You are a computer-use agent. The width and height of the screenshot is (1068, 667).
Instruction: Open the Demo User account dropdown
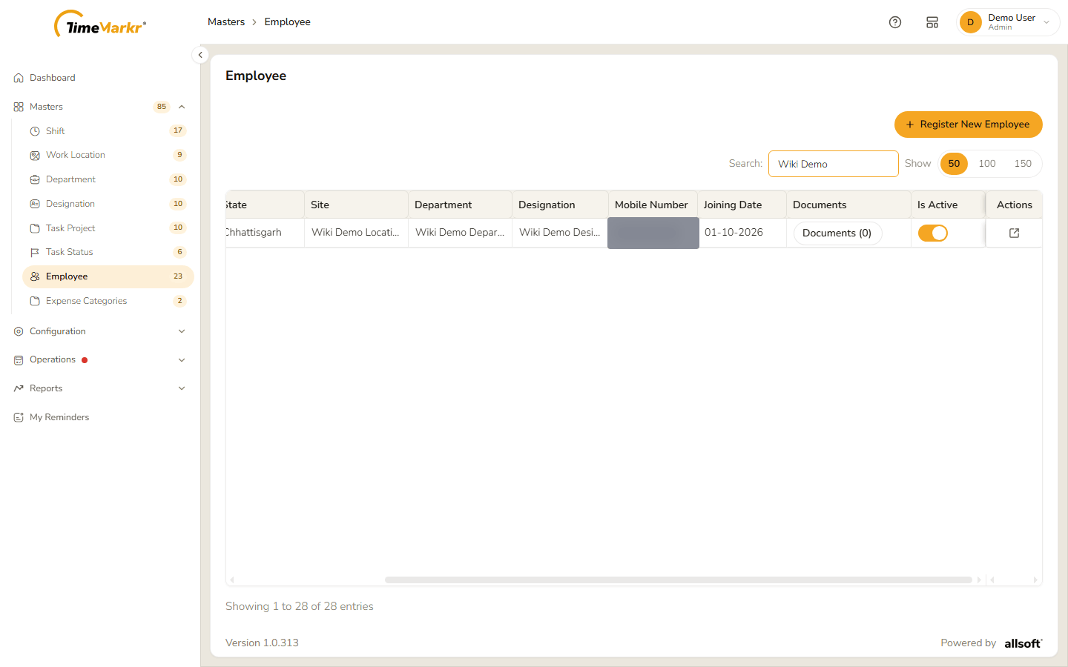(x=1008, y=22)
